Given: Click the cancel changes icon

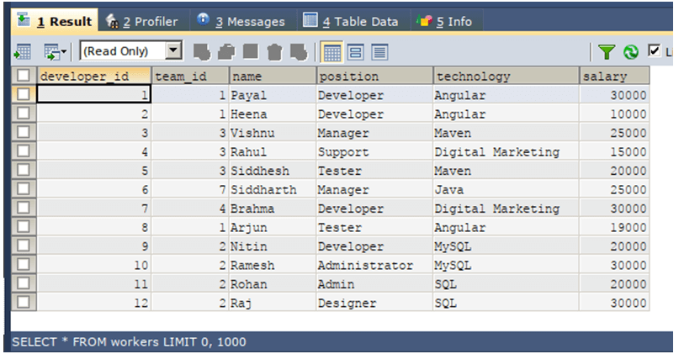Looking at the screenshot, I should [x=299, y=52].
